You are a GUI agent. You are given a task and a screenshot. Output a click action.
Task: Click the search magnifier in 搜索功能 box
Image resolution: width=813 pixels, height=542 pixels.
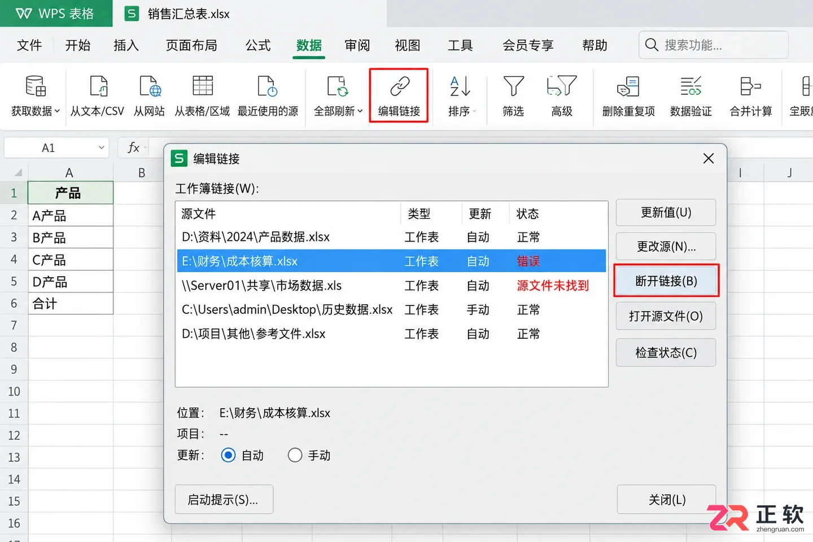pyautogui.click(x=652, y=45)
